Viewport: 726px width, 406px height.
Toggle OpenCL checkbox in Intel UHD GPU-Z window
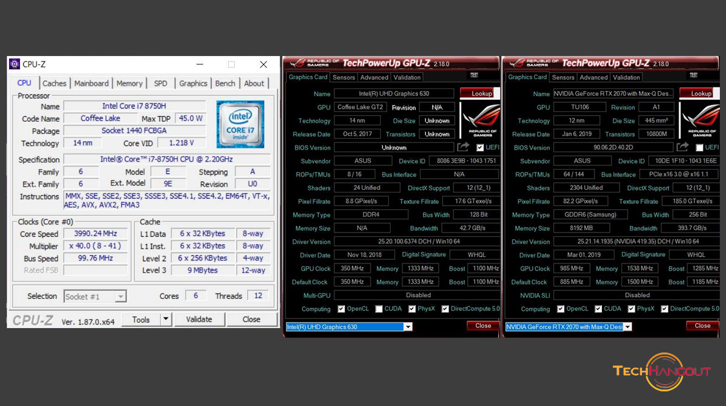point(341,309)
